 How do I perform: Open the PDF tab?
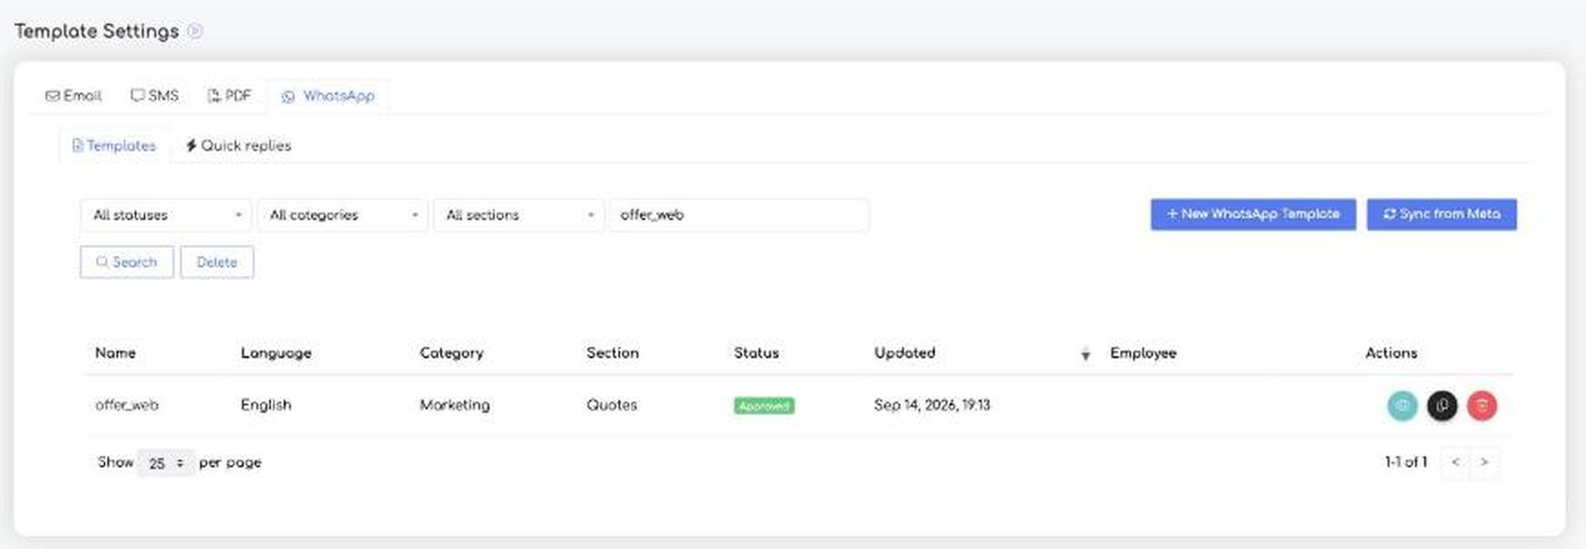229,95
